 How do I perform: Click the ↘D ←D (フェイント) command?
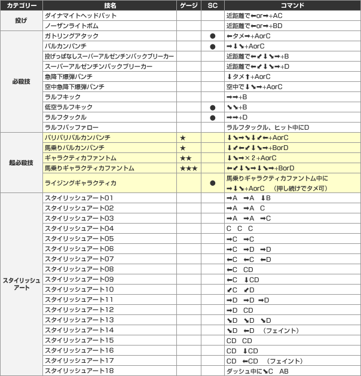tap(263, 331)
